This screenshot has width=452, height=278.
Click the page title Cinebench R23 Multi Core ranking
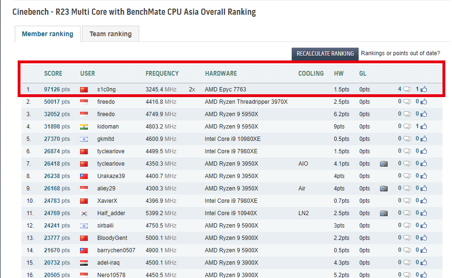134,12
